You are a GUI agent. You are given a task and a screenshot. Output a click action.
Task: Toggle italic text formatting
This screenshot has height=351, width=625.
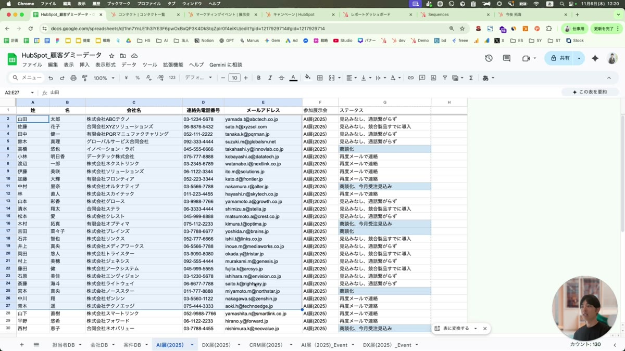coord(270,78)
